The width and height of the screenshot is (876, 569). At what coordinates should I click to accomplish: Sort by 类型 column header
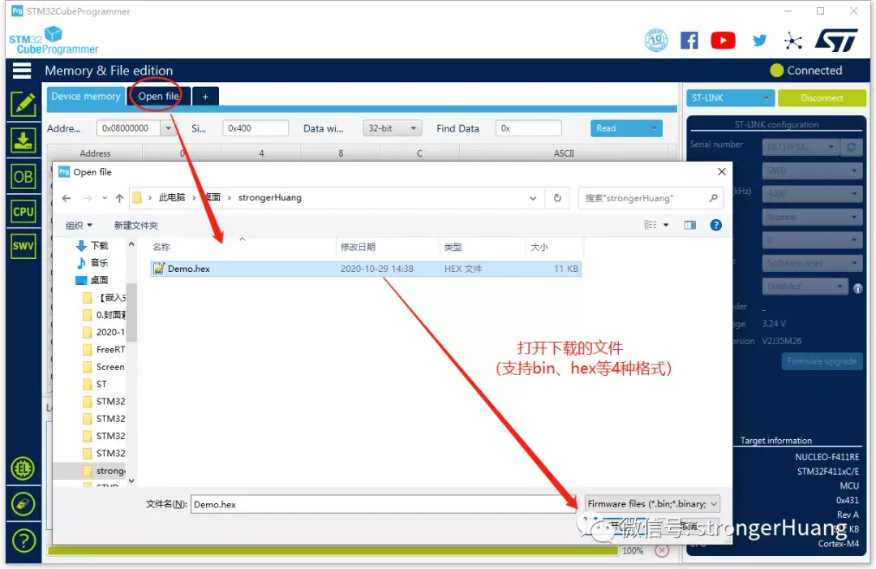pyautogui.click(x=482, y=247)
